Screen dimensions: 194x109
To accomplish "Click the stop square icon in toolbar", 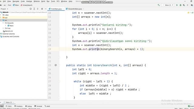I will (188, 5).
